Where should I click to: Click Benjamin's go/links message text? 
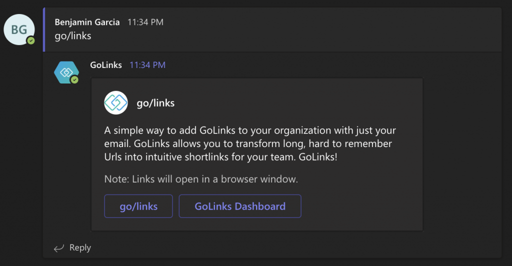point(73,36)
